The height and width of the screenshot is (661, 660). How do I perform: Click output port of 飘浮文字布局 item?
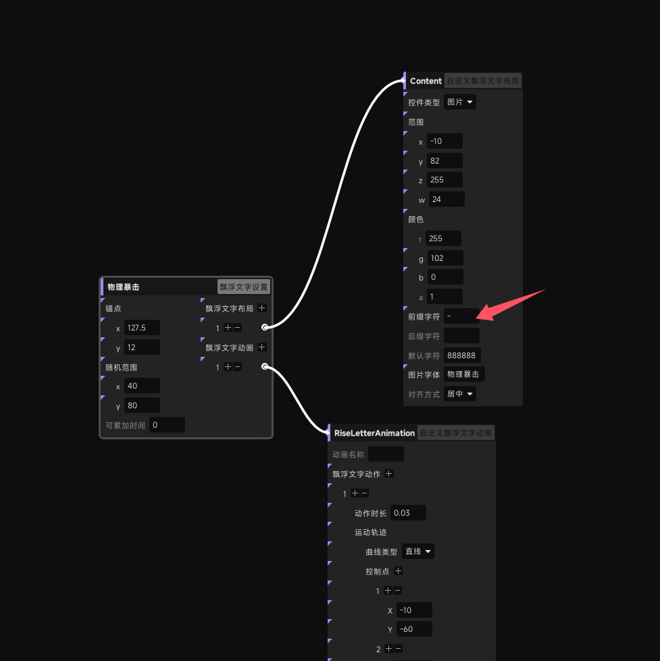pyautogui.click(x=265, y=328)
